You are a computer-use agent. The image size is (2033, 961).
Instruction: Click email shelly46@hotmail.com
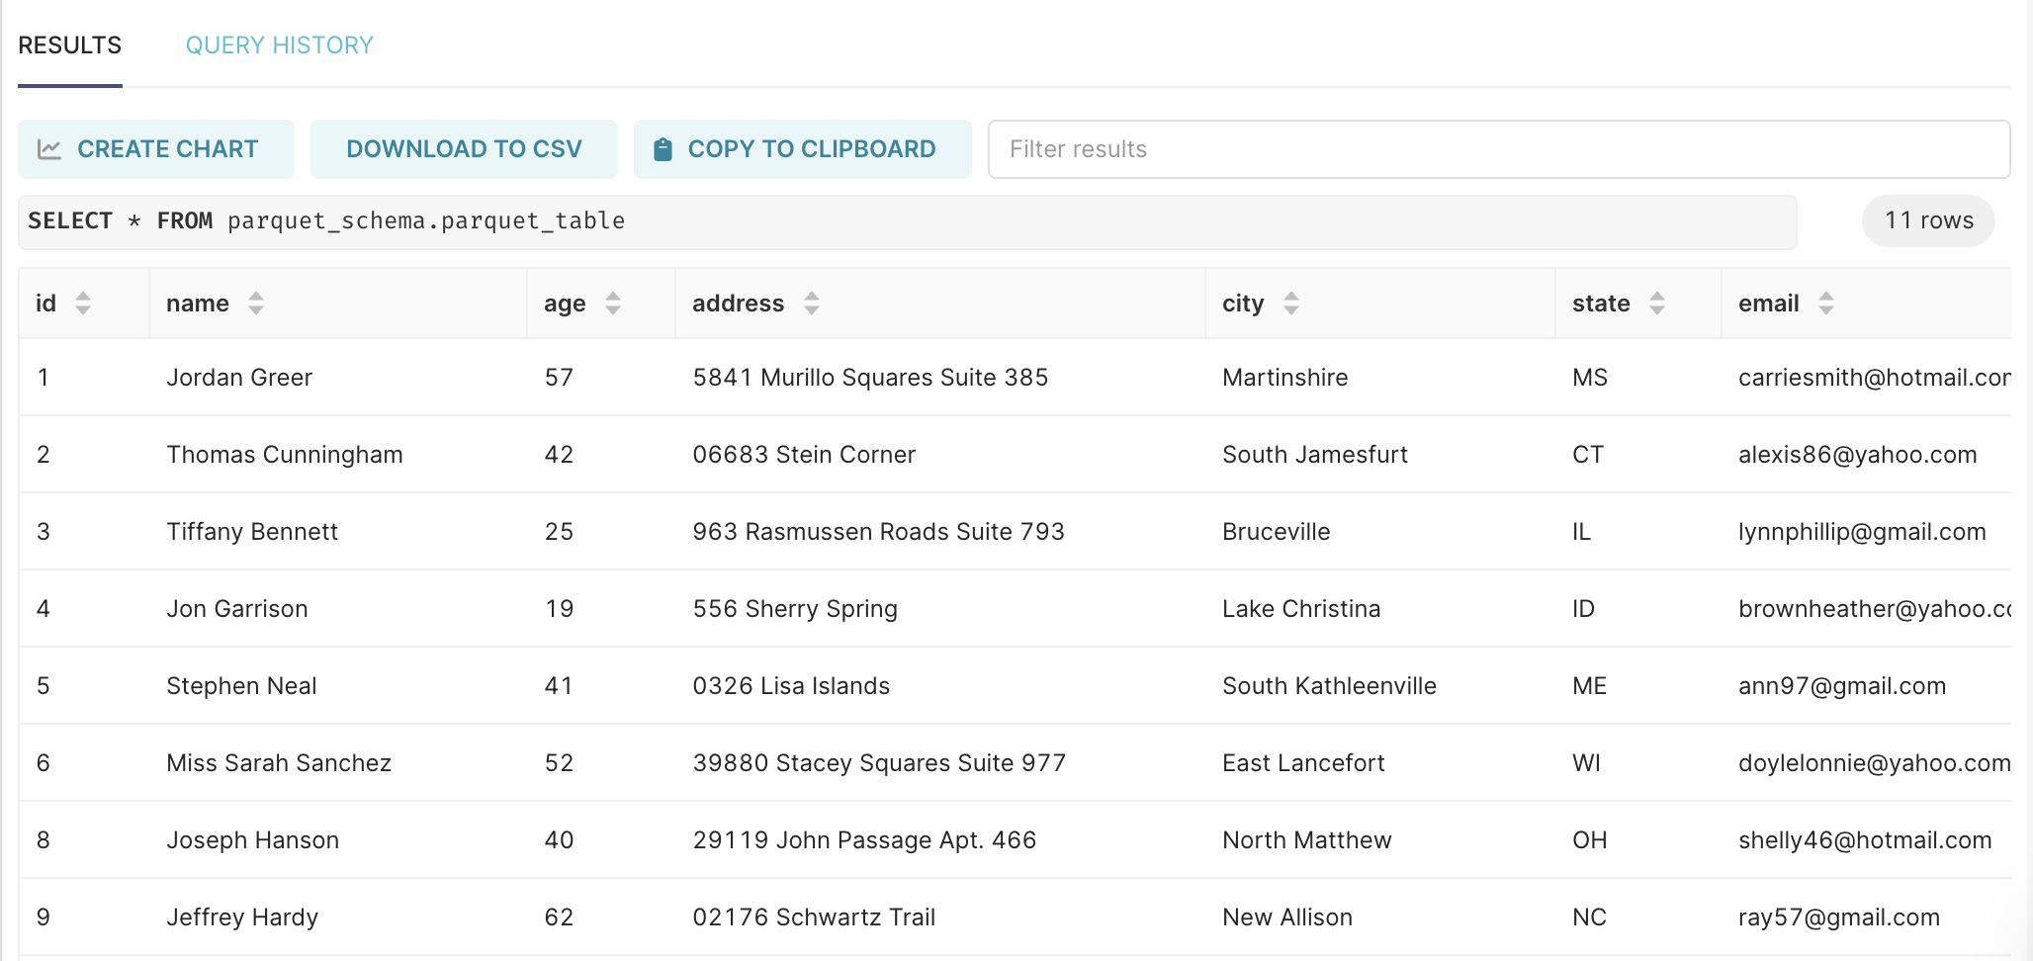[x=1865, y=840]
